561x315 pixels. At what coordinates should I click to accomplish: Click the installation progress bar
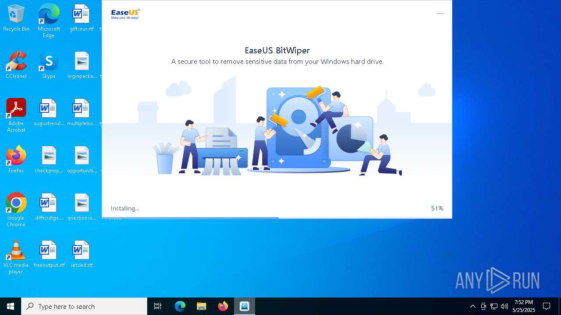point(277,217)
